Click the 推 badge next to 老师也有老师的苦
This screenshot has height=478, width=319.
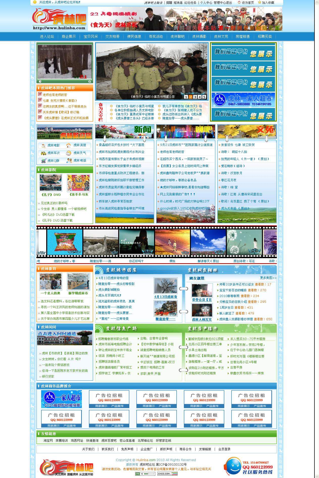tap(40, 94)
